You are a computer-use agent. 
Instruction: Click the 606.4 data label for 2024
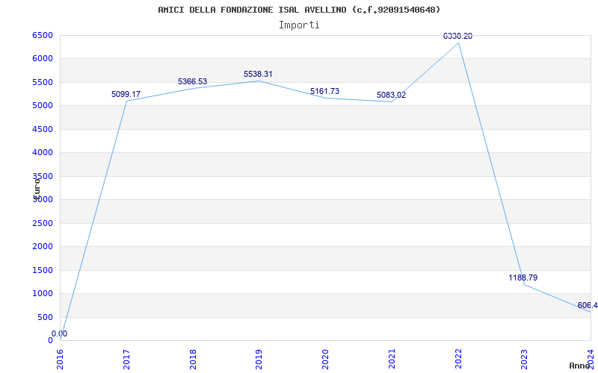[x=588, y=305]
